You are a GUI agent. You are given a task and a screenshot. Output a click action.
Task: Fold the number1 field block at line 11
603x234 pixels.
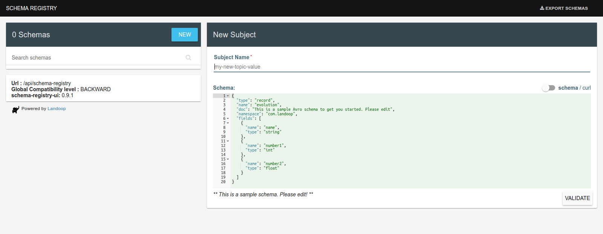228,141
